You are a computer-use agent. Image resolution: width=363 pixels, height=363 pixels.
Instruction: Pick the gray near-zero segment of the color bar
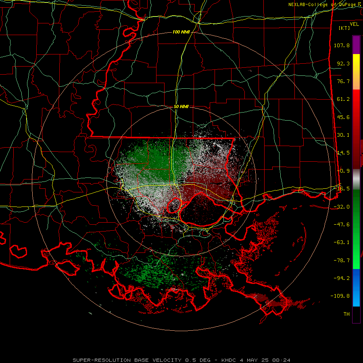coord(356,179)
